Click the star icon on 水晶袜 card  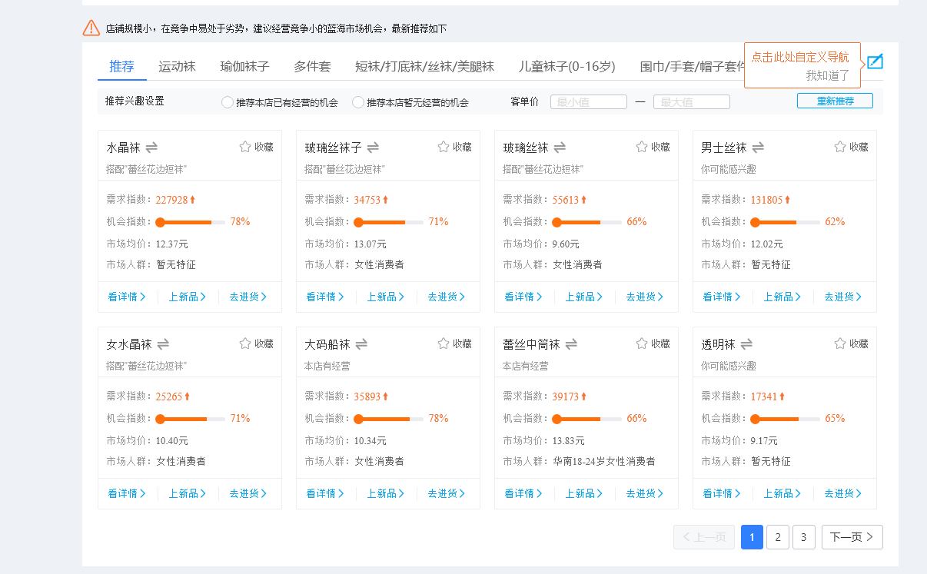(x=245, y=147)
